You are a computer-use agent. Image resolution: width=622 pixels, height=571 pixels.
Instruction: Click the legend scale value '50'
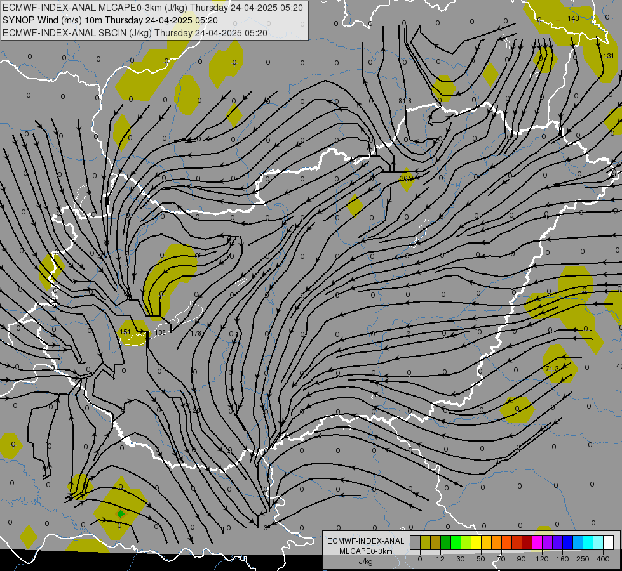(481, 559)
